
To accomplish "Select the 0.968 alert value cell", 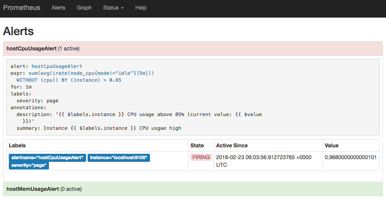I will [x=350, y=157].
